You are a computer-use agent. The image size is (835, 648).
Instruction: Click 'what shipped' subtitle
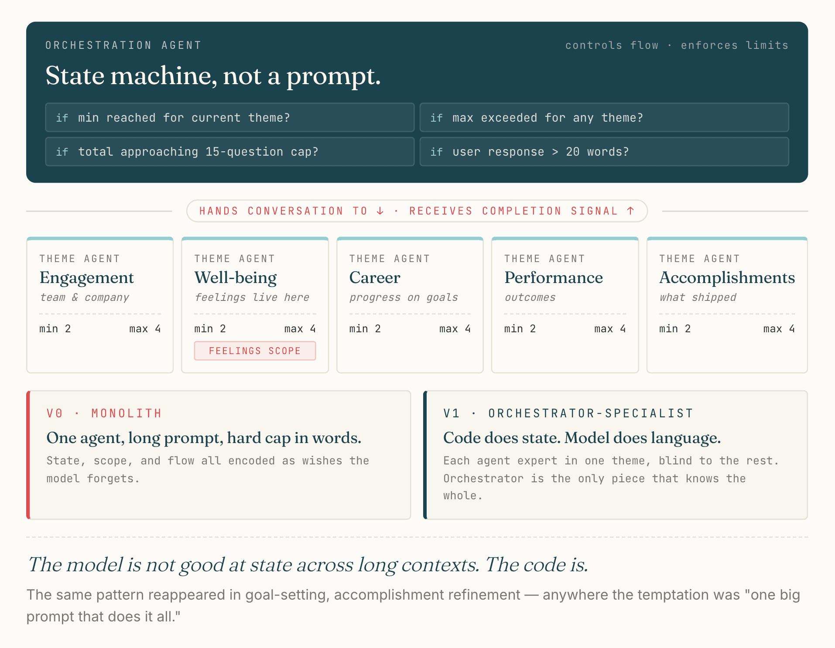pyautogui.click(x=698, y=297)
